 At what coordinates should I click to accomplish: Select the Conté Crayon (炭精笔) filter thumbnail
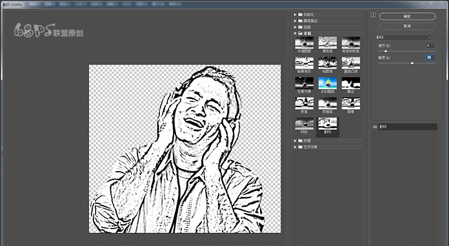[328, 103]
